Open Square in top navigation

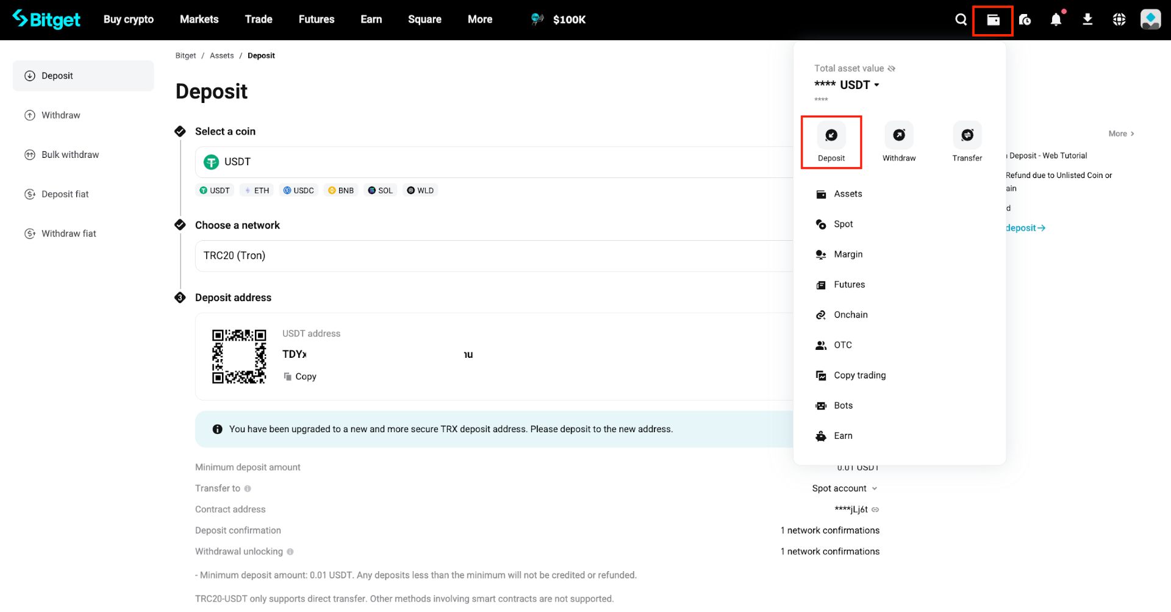pos(424,20)
